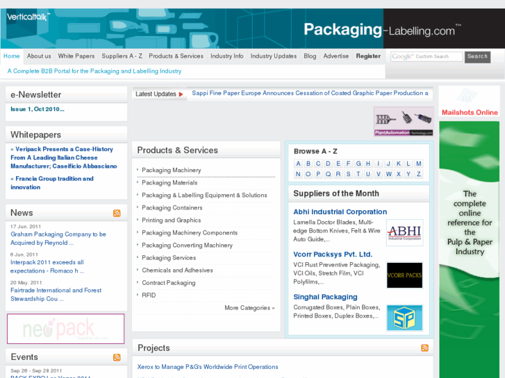The height and width of the screenshot is (378, 505).
Task: Open the Packaging Machinery Components category
Action: point(190,233)
